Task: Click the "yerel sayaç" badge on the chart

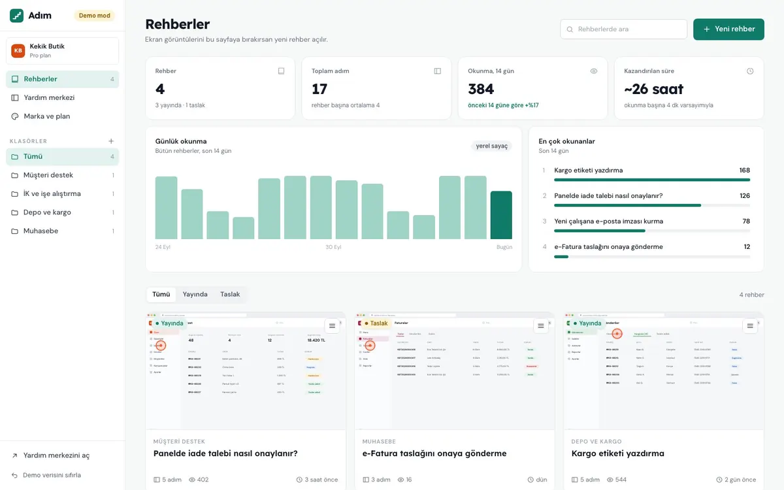Action: click(x=491, y=146)
